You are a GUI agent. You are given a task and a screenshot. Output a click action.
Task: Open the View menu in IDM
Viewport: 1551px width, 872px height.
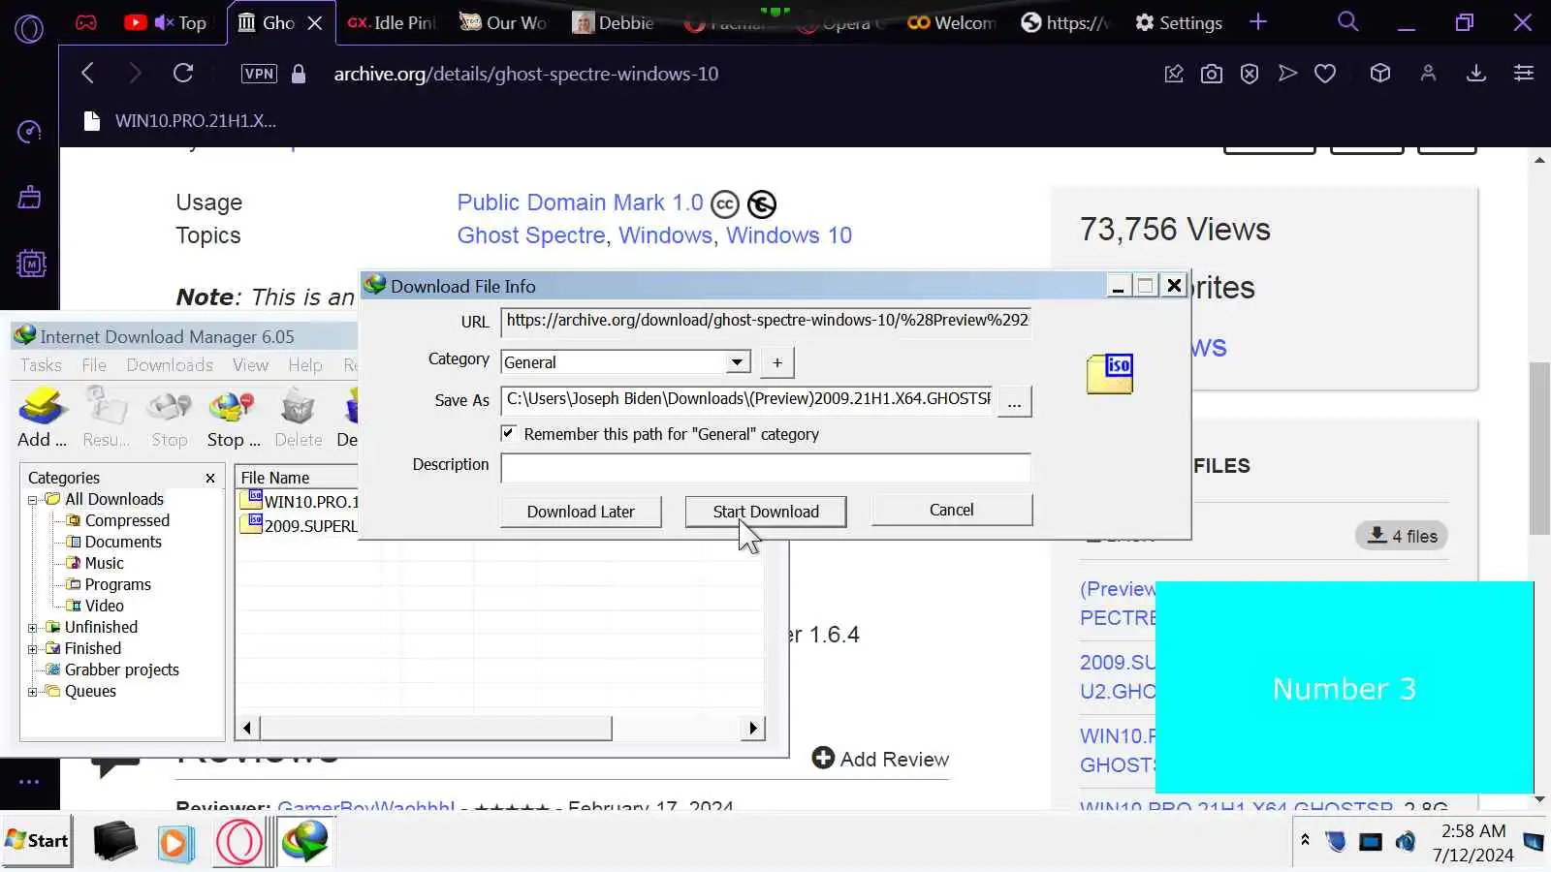pos(250,365)
